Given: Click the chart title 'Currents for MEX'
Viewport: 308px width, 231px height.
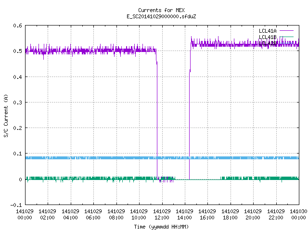Looking at the screenshot, I should coord(161,10).
